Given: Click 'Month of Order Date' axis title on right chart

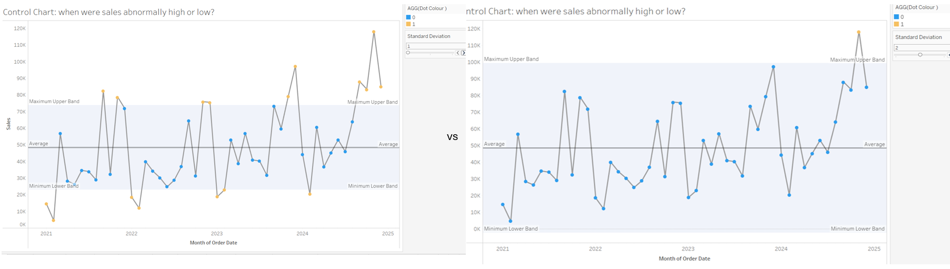Looking at the screenshot, I should (x=684, y=258).
